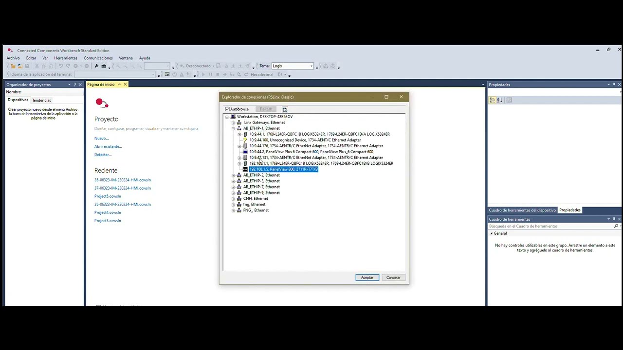Click the Nuevo... project link
The image size is (623, 350).
click(x=101, y=139)
